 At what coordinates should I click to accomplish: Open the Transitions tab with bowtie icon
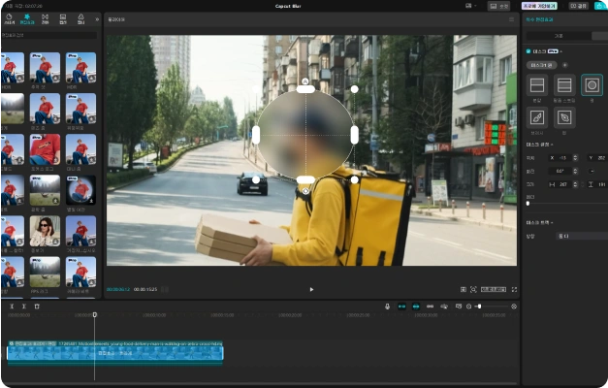[45, 18]
